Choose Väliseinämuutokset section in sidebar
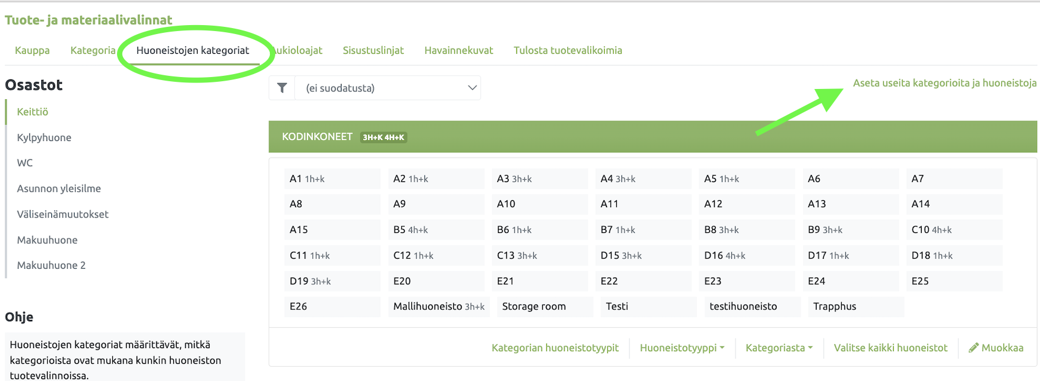Viewport: 1040px width, 381px height. click(63, 214)
